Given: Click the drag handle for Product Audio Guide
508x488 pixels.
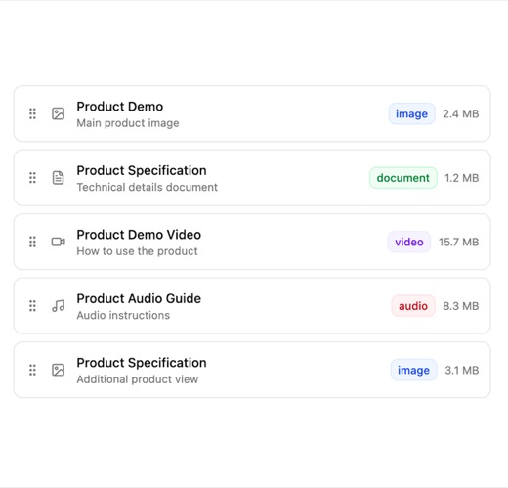Looking at the screenshot, I should coord(32,306).
